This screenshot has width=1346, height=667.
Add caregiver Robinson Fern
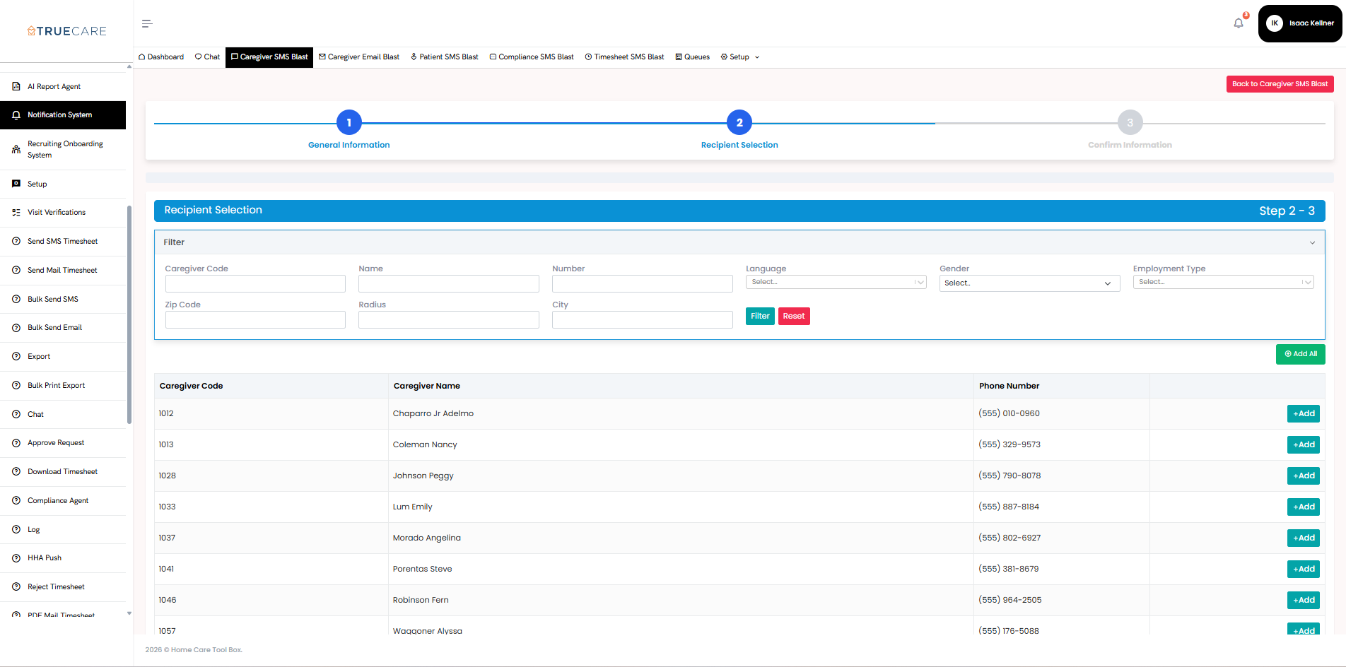[x=1304, y=600]
